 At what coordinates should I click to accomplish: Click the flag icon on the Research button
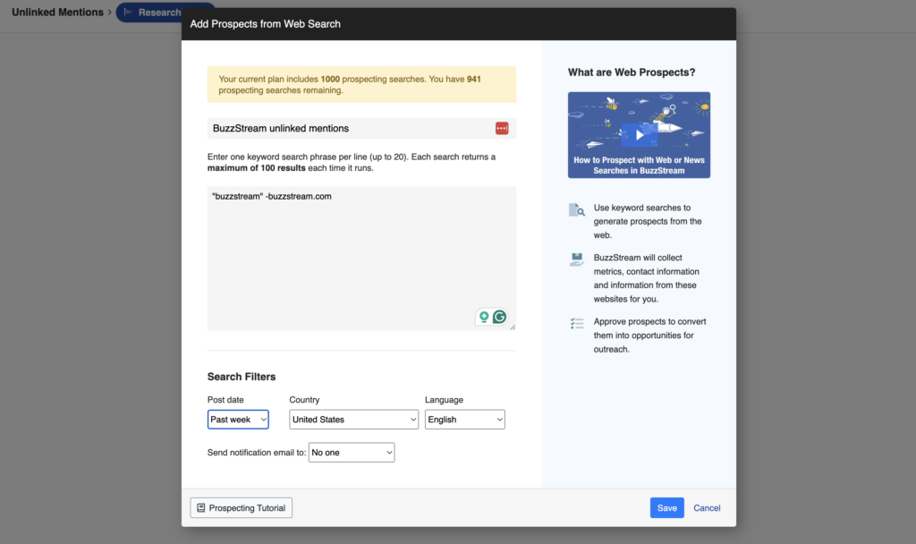127,12
